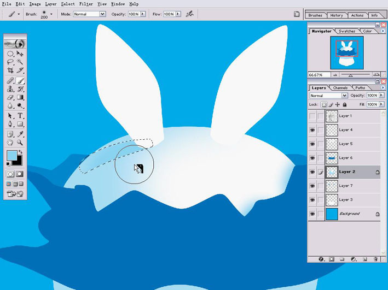Open tool preset picker arrow
388x290 pixels.
click(19, 14)
